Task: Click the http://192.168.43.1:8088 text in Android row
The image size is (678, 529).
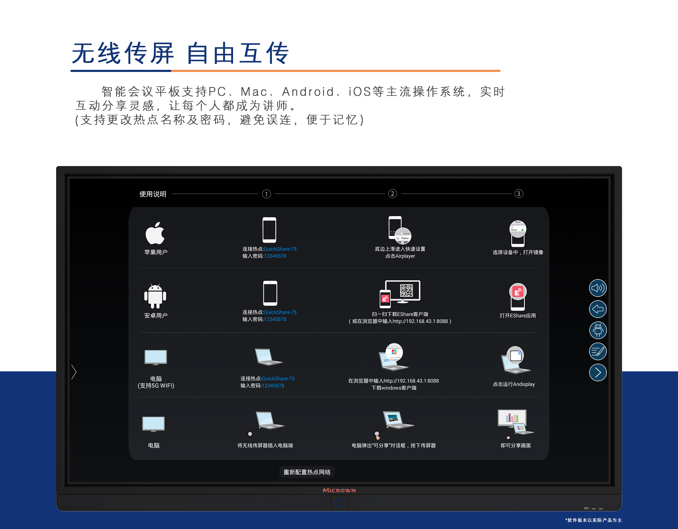Action: [x=420, y=321]
